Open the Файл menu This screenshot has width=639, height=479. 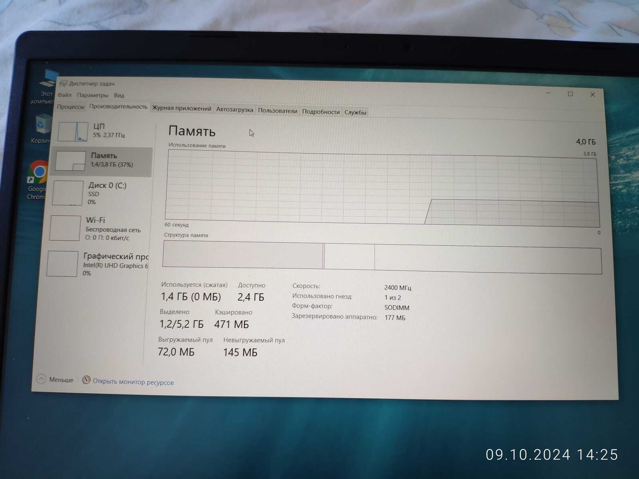pyautogui.click(x=64, y=95)
